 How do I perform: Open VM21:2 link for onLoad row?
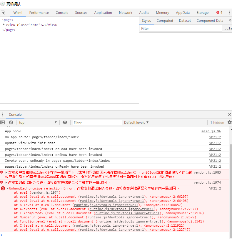click(215, 149)
